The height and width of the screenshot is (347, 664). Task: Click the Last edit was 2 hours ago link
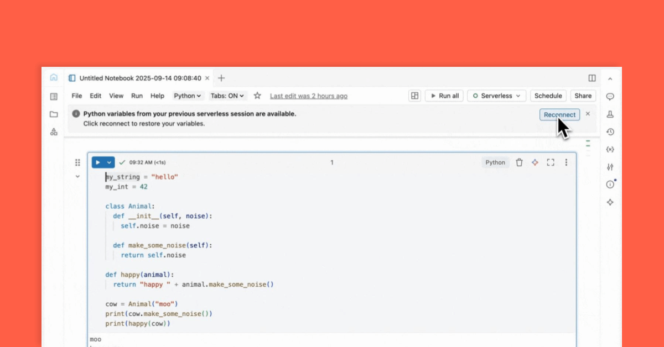pyautogui.click(x=309, y=96)
